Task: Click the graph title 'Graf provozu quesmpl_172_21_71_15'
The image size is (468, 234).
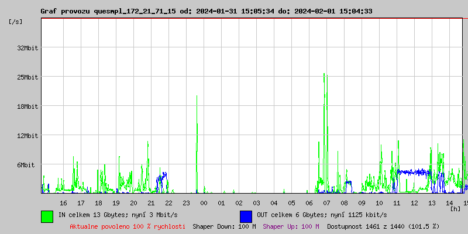Action: (x=108, y=11)
